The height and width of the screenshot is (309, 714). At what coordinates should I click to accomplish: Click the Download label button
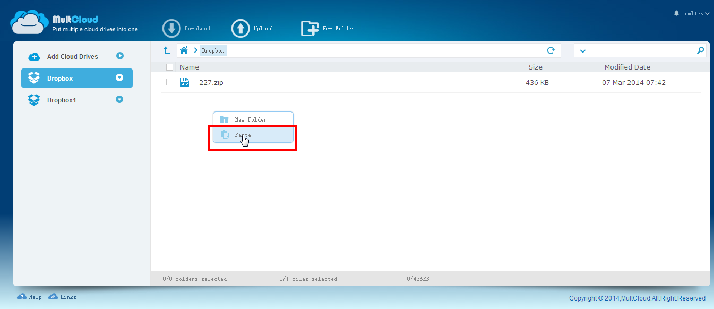[x=197, y=29]
